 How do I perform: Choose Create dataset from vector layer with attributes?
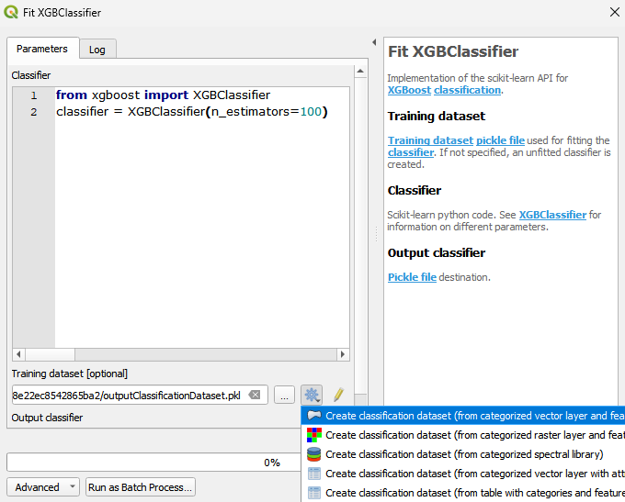pyautogui.click(x=463, y=474)
